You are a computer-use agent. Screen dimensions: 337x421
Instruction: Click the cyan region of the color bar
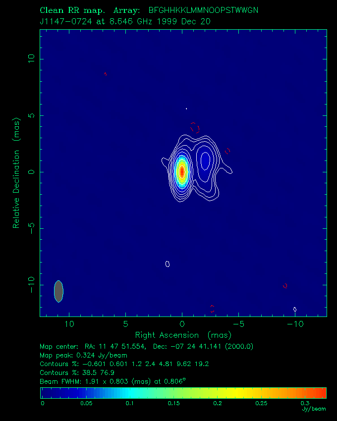point(130,393)
